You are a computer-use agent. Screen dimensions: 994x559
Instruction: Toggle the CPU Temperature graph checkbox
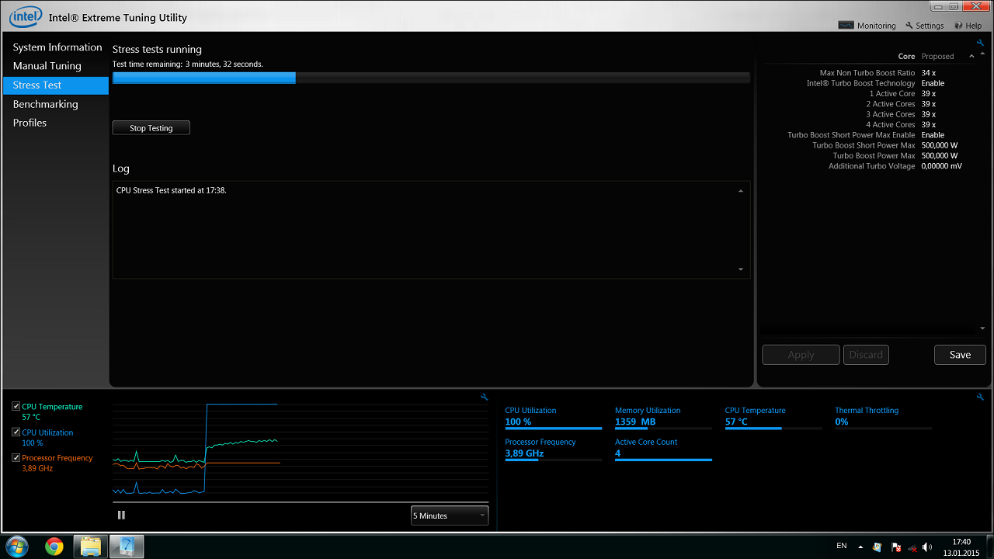point(16,407)
